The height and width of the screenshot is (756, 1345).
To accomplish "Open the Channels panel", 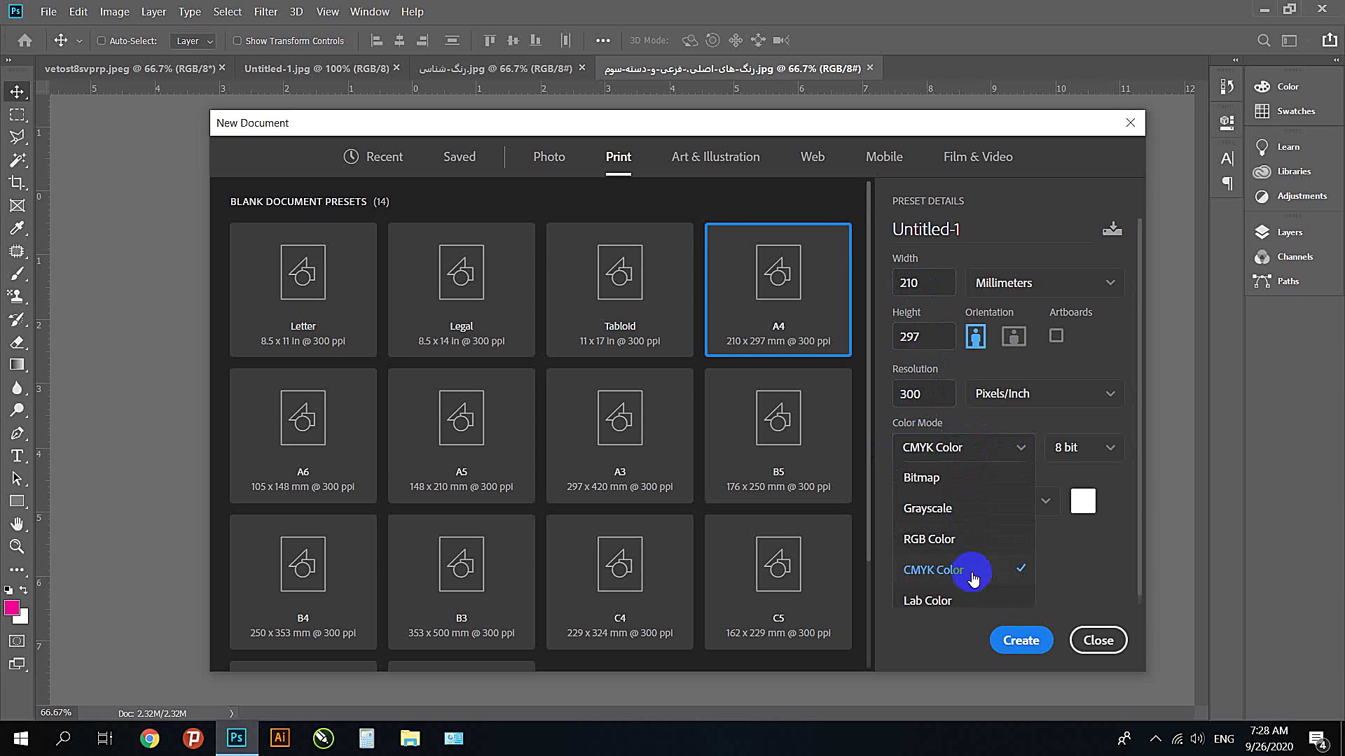I will pos(1294,257).
